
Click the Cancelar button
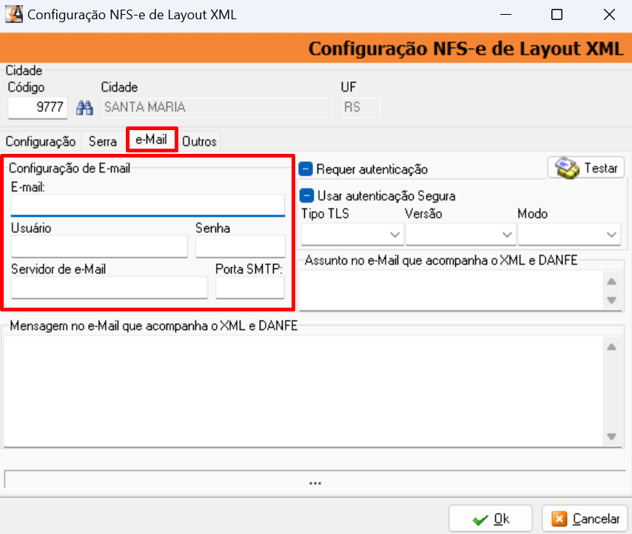(x=585, y=519)
